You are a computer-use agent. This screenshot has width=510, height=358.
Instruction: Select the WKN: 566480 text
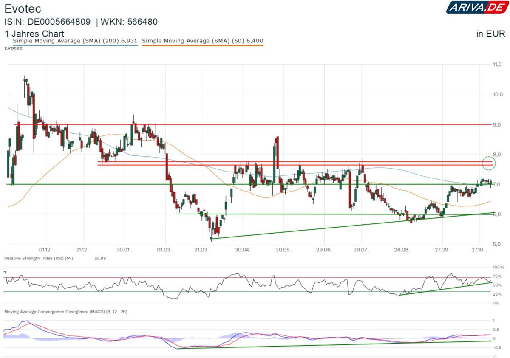(x=129, y=22)
